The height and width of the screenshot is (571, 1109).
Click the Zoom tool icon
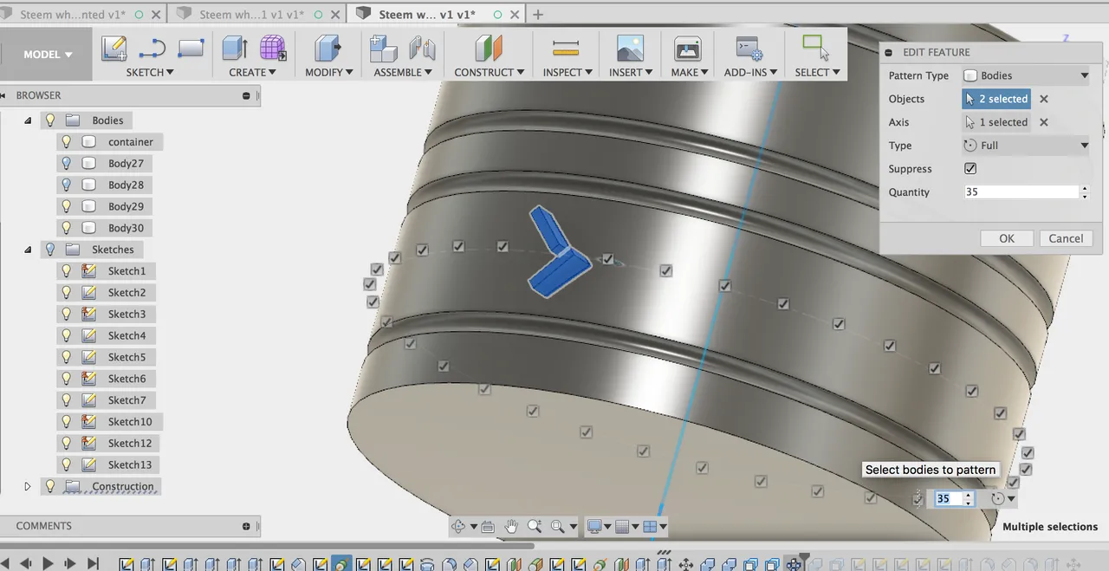click(535, 526)
